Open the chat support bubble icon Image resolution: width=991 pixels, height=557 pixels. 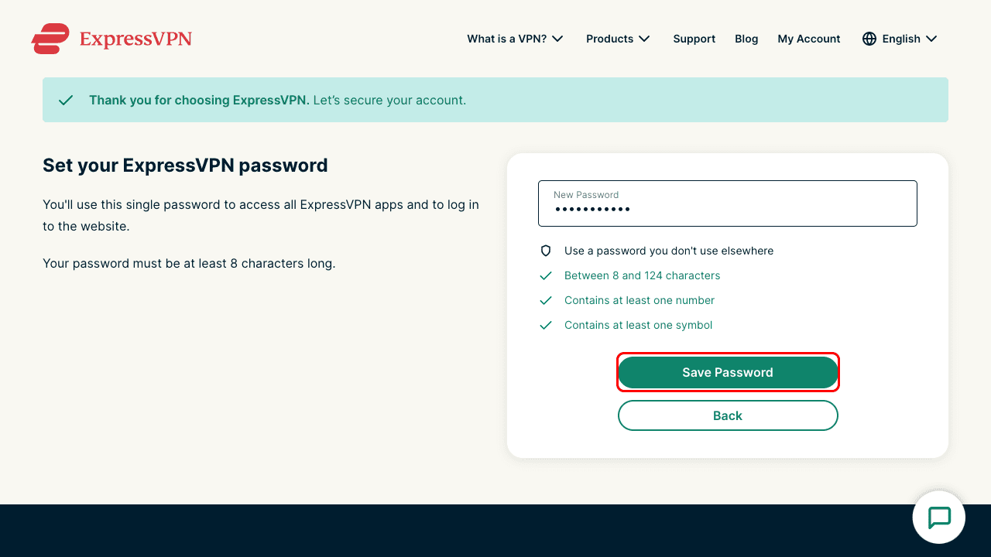tap(938, 517)
